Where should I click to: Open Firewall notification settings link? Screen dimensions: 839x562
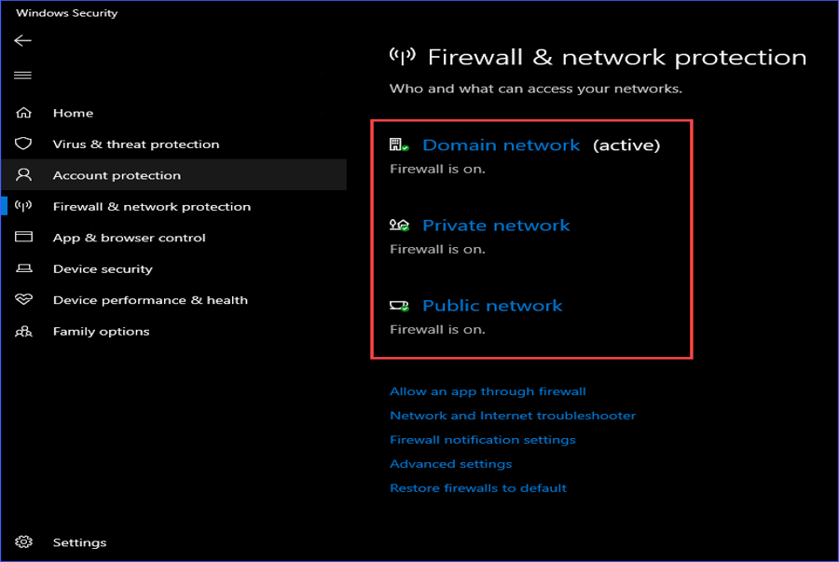point(483,440)
